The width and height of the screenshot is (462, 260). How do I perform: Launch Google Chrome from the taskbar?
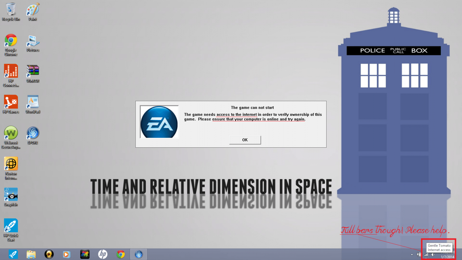pos(120,254)
